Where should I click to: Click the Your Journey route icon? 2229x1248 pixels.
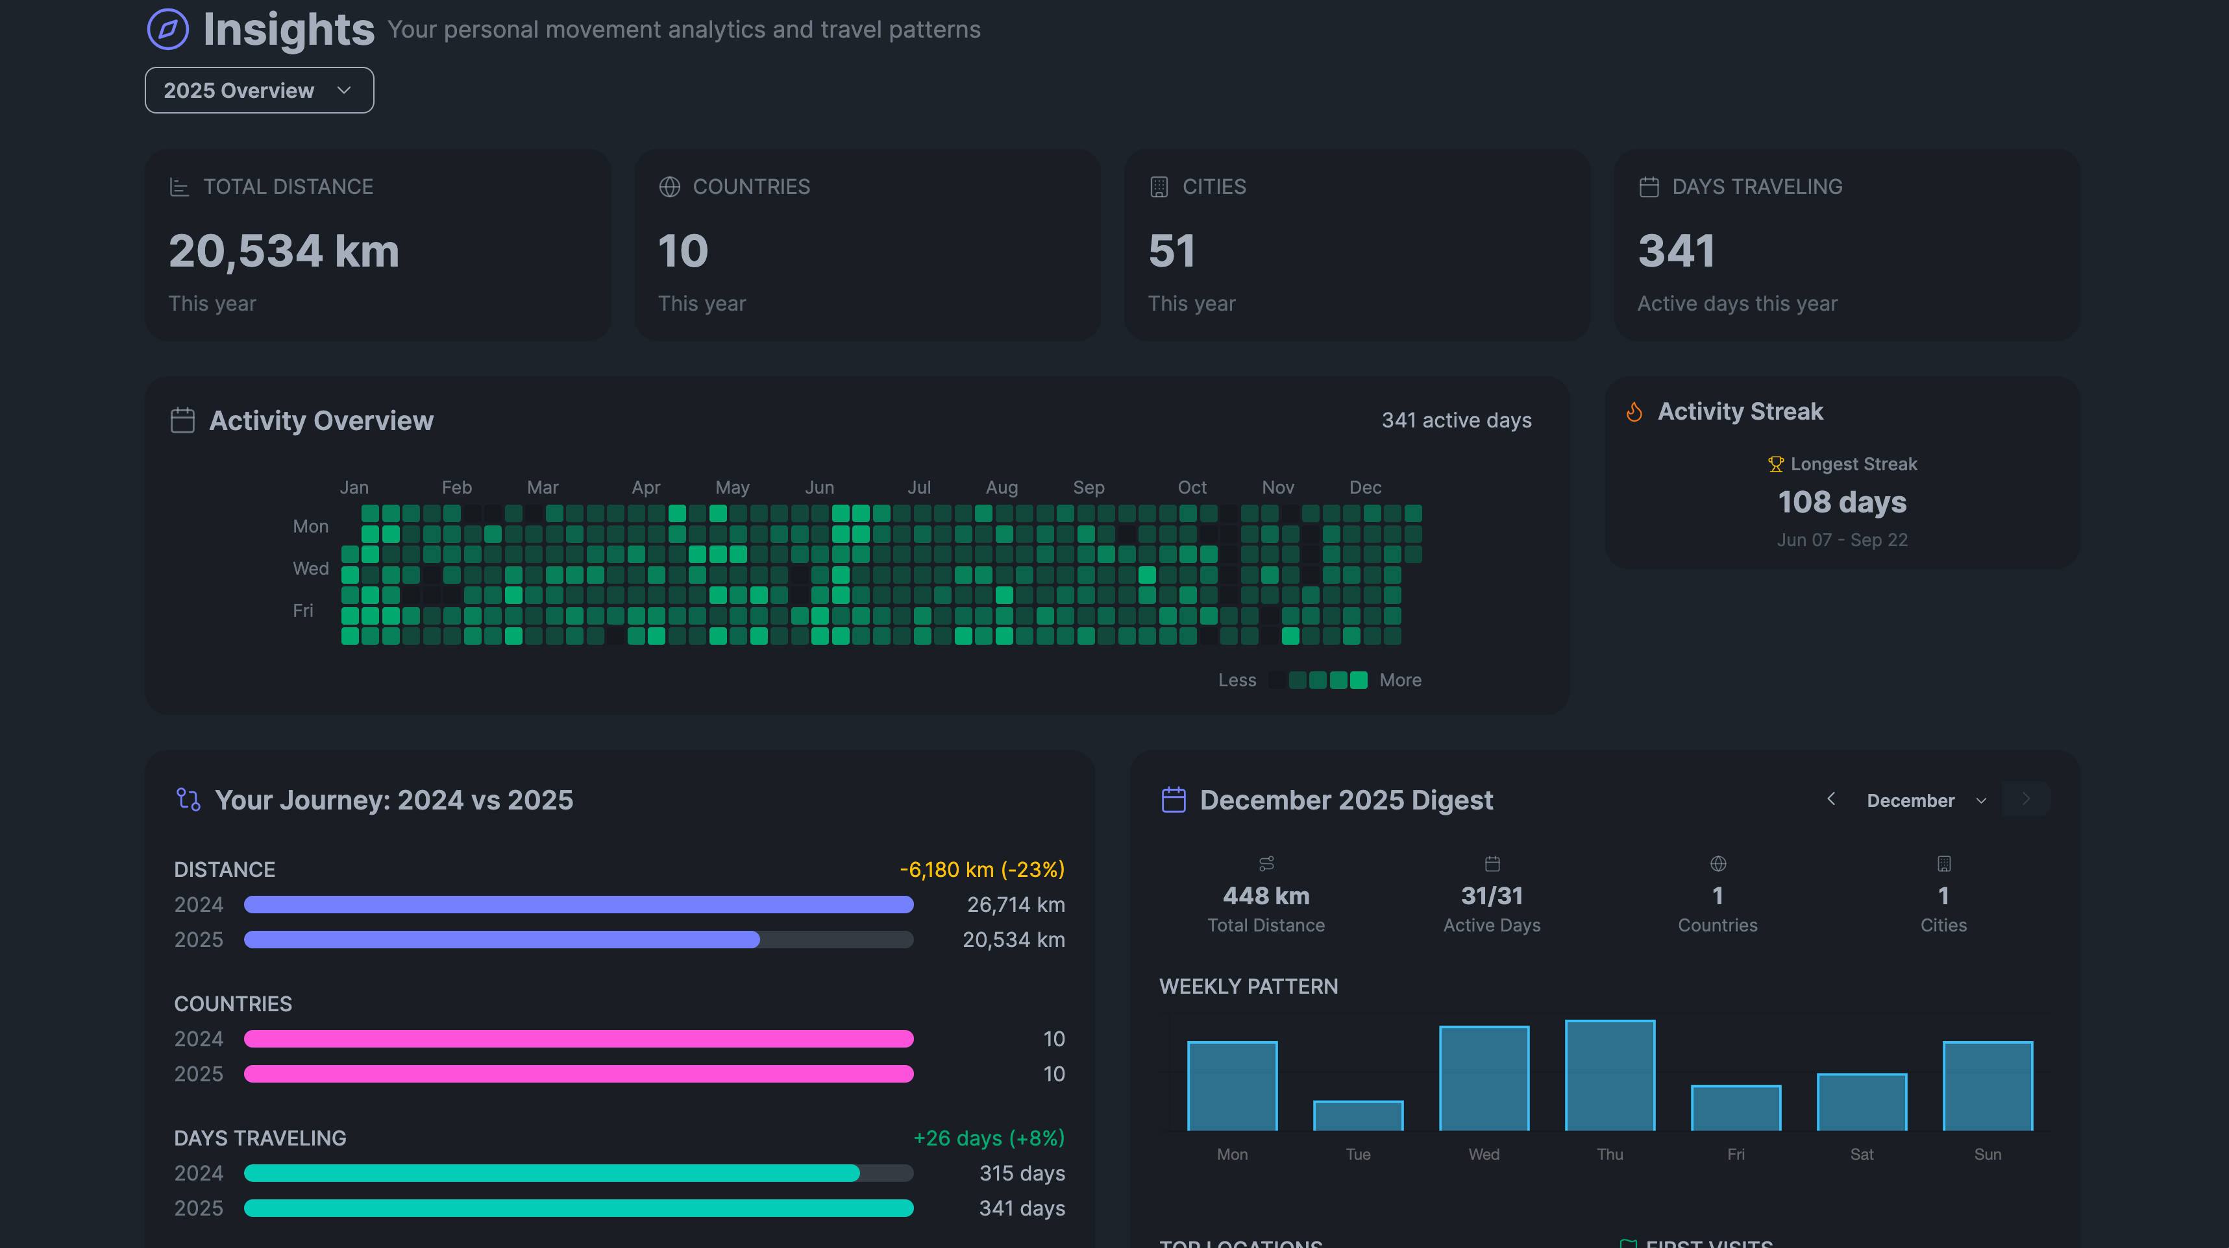click(x=188, y=799)
